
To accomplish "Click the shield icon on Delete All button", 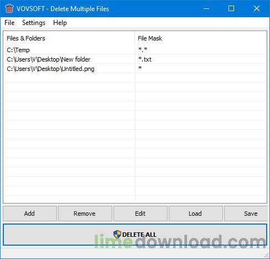I will tap(117, 235).
